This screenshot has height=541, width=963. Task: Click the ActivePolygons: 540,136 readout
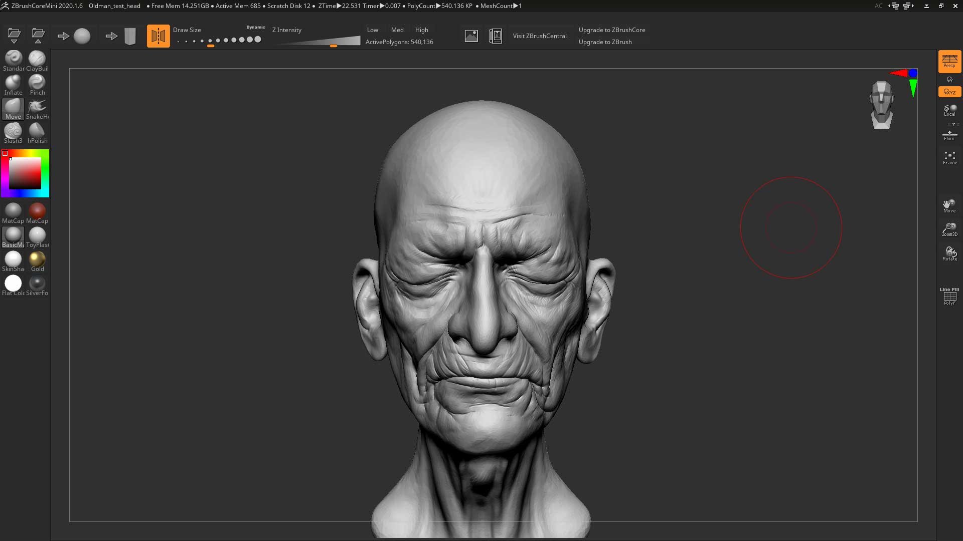[399, 42]
